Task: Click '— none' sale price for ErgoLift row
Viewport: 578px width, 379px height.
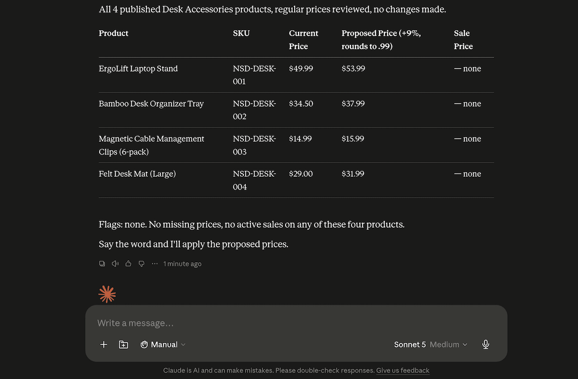Action: pos(468,68)
